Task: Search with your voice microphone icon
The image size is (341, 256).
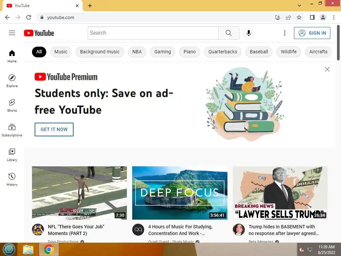Action: [x=248, y=33]
